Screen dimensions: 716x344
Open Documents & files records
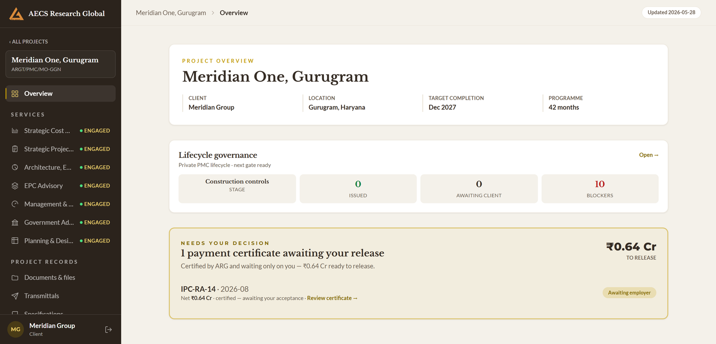point(60,278)
